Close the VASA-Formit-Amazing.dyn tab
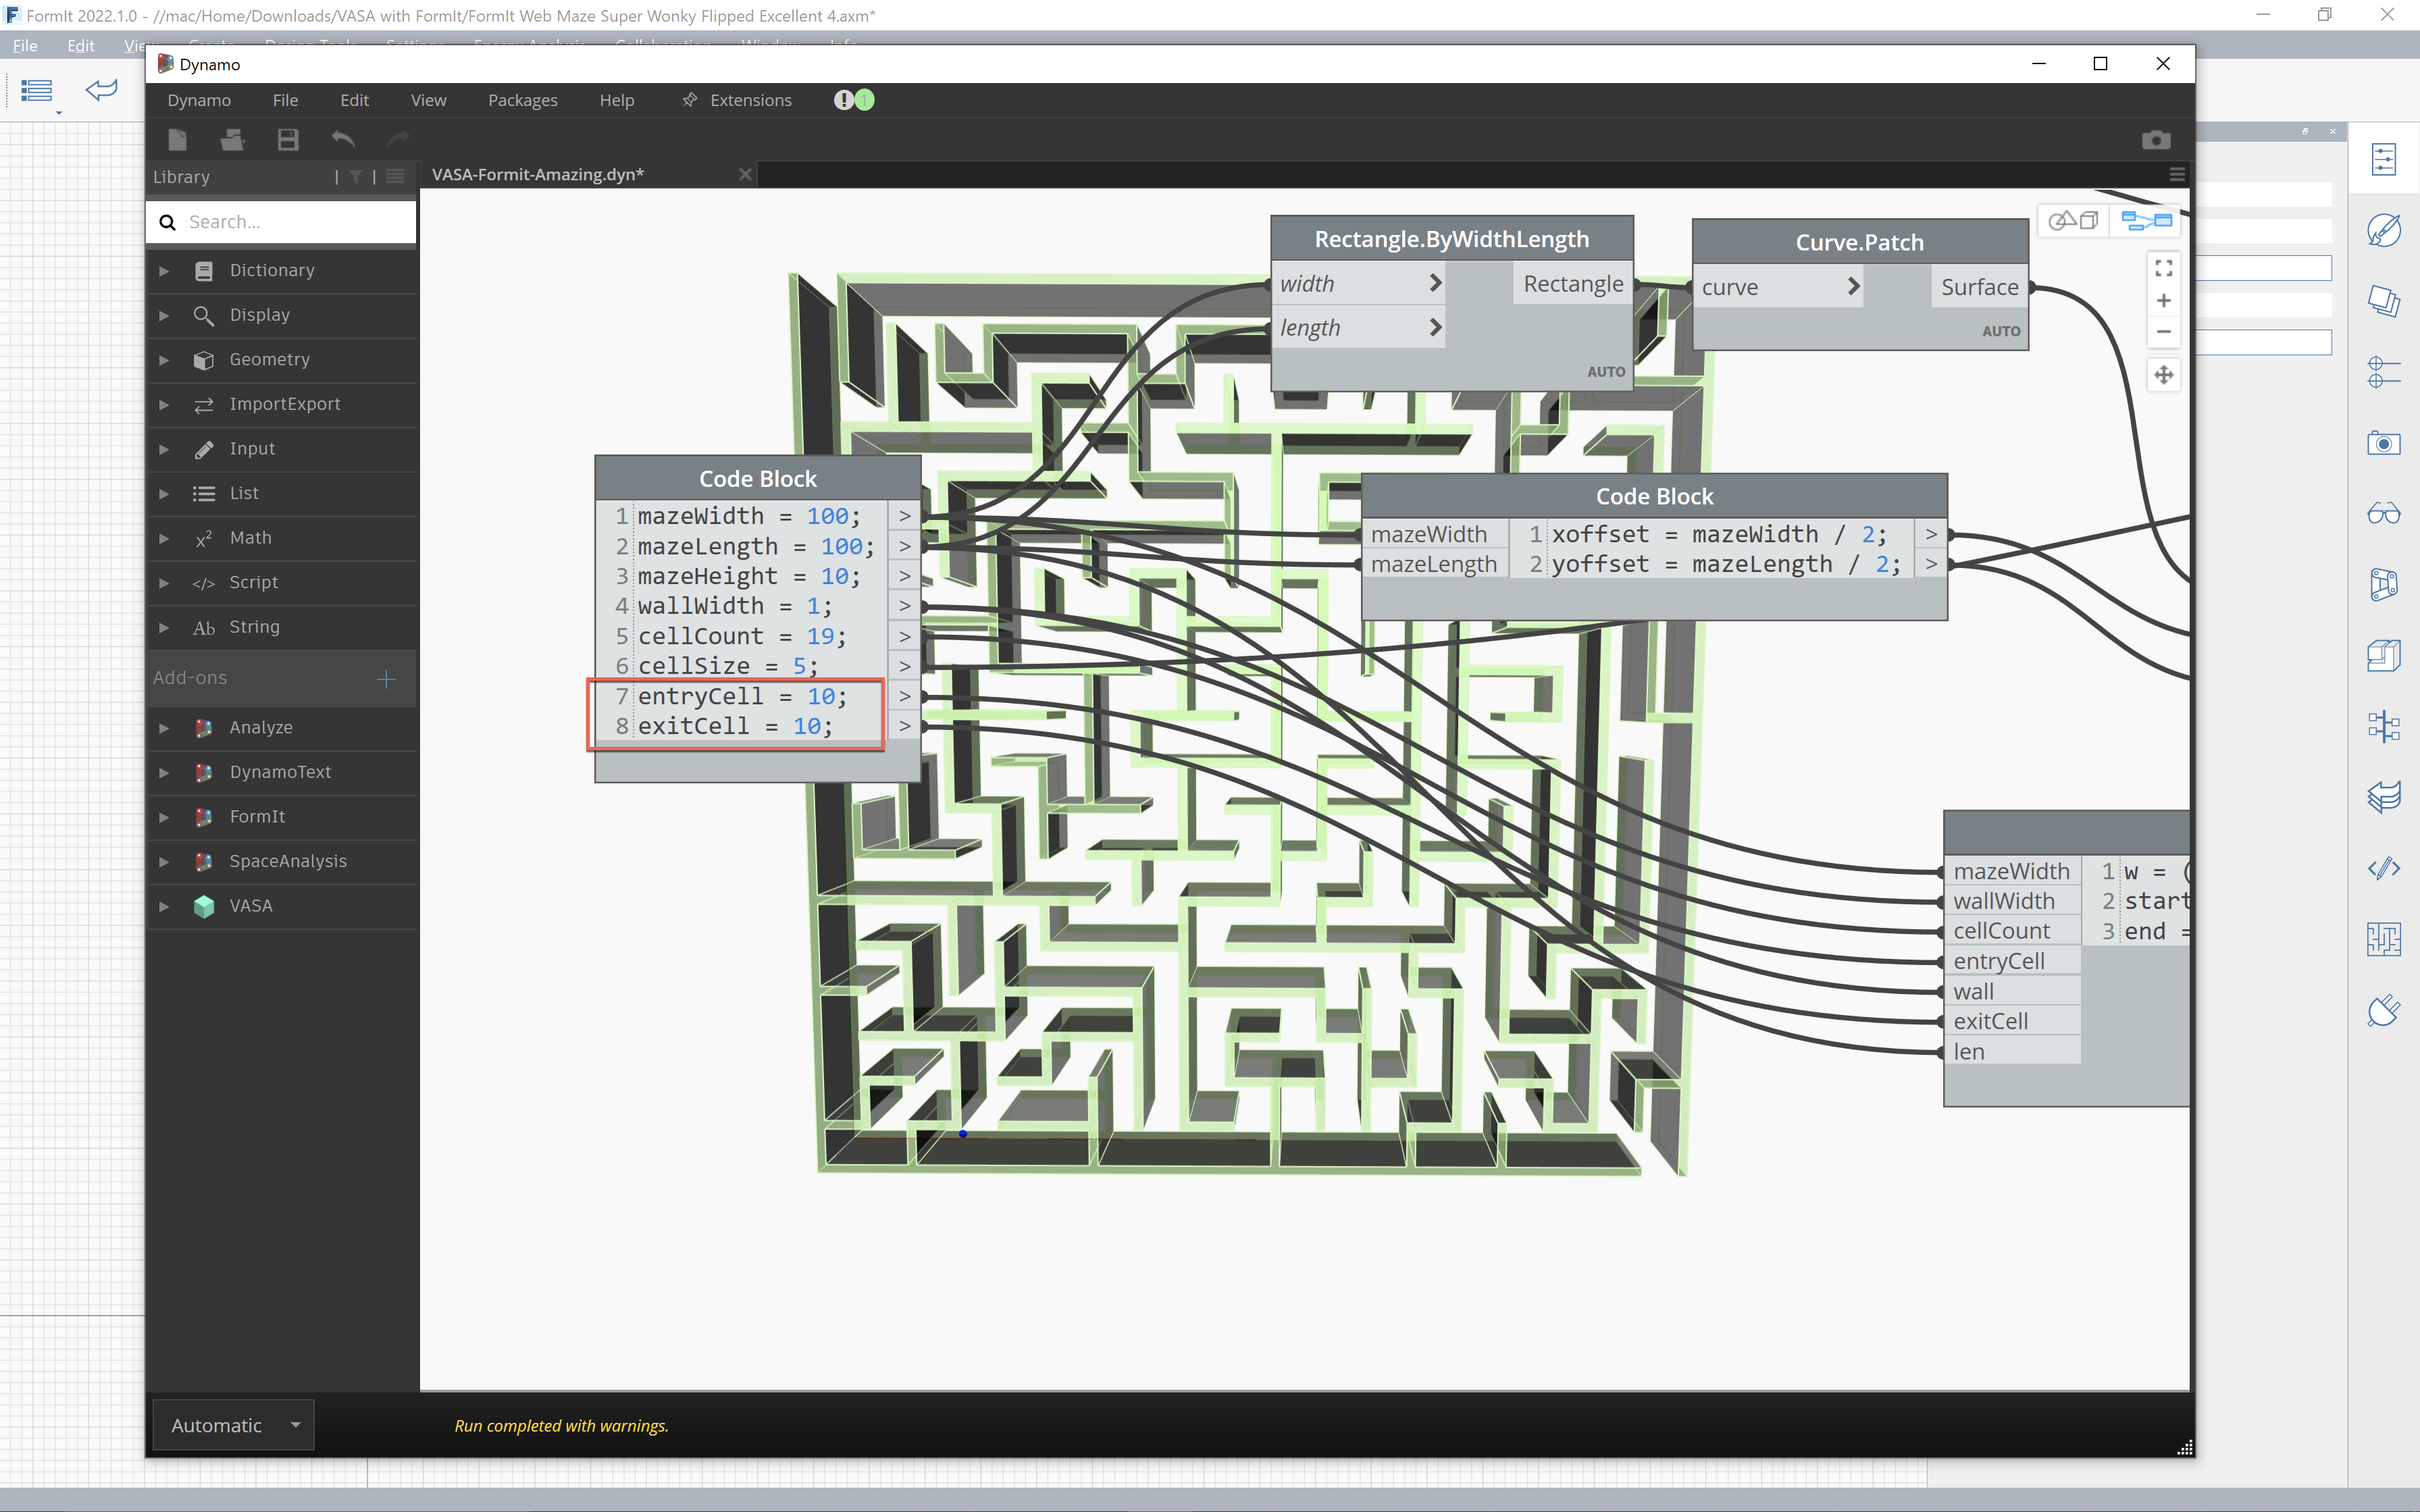Image resolution: width=2420 pixels, height=1512 pixels. [x=745, y=175]
